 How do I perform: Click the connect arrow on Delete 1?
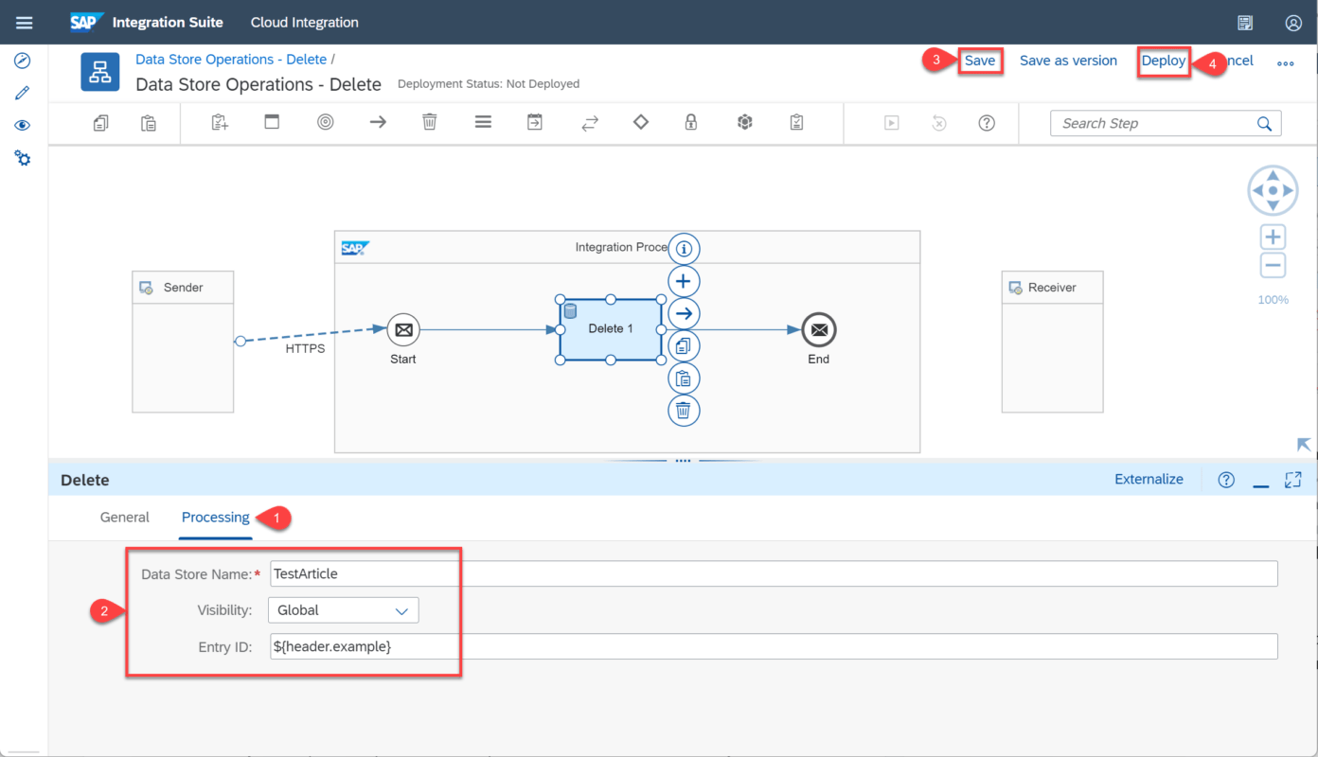coord(684,313)
